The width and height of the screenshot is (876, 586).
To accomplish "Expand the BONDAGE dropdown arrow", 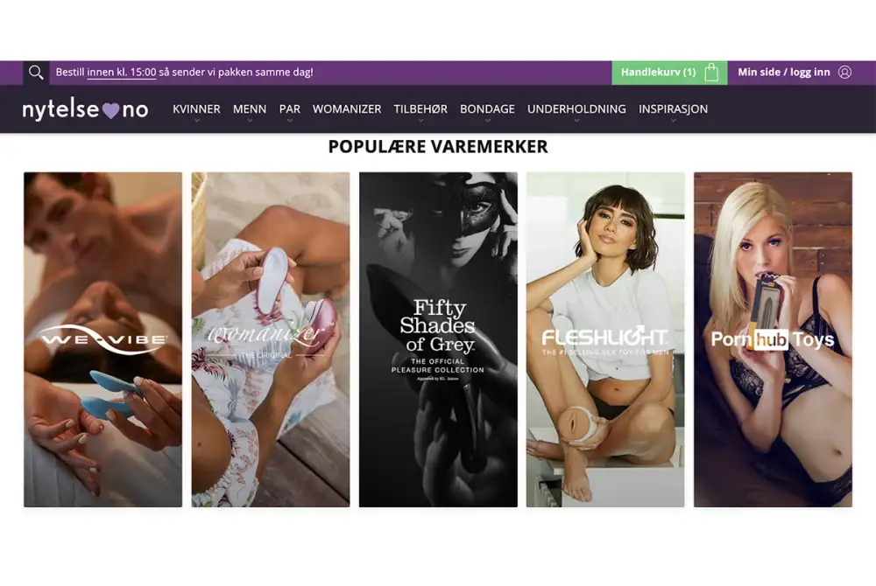I will (x=487, y=121).
